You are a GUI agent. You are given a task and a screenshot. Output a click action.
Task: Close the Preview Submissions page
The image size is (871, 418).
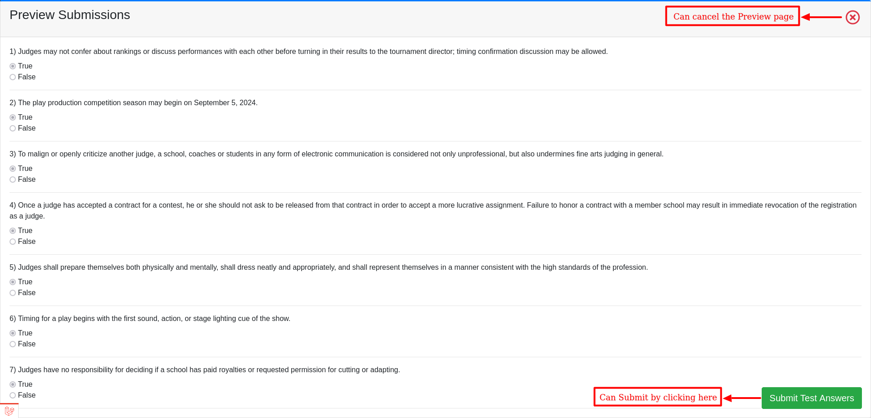(852, 17)
